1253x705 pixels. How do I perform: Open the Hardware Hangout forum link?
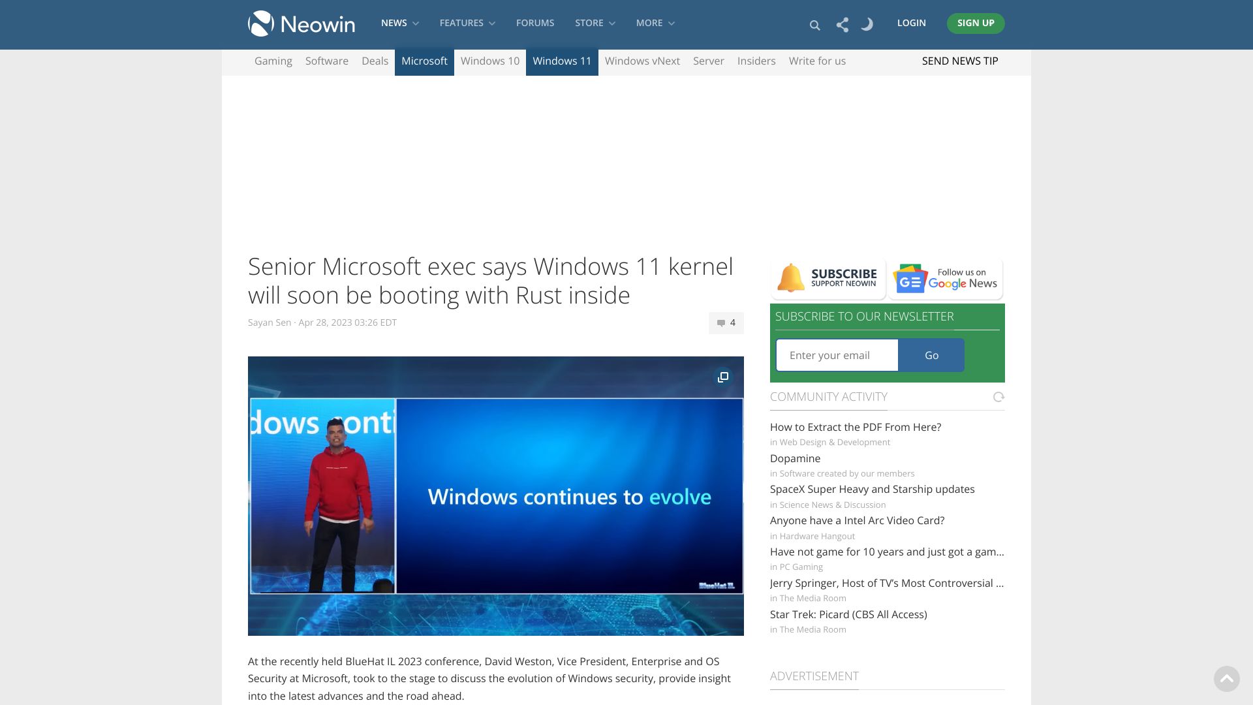pyautogui.click(x=817, y=536)
